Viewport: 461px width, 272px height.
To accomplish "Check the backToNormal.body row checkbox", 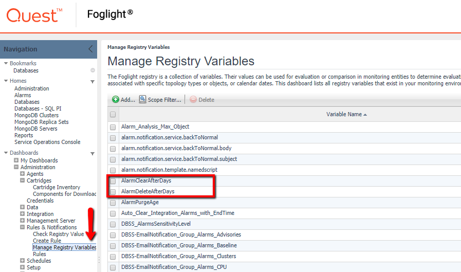I will (x=113, y=149).
